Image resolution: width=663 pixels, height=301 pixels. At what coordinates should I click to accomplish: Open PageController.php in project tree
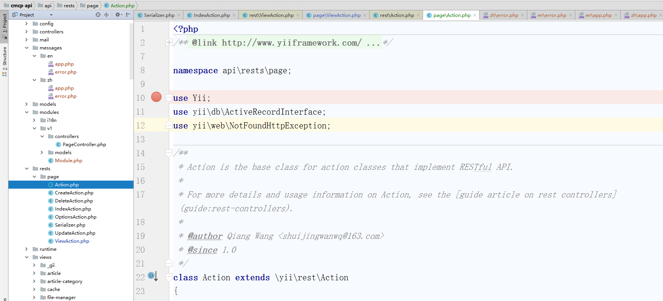(x=84, y=145)
